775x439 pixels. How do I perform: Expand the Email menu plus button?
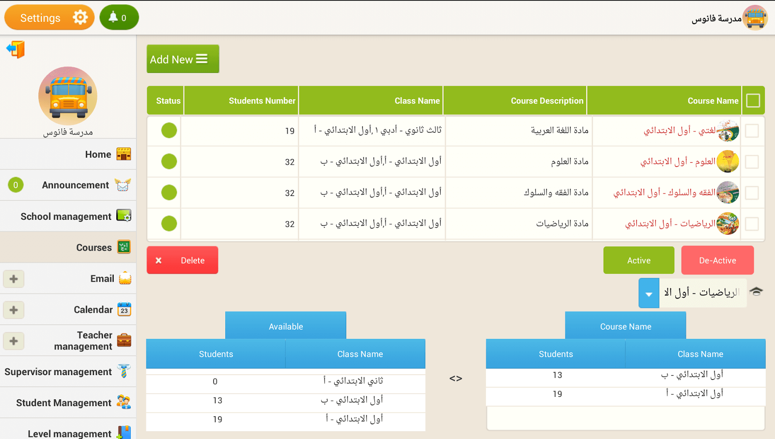point(14,279)
